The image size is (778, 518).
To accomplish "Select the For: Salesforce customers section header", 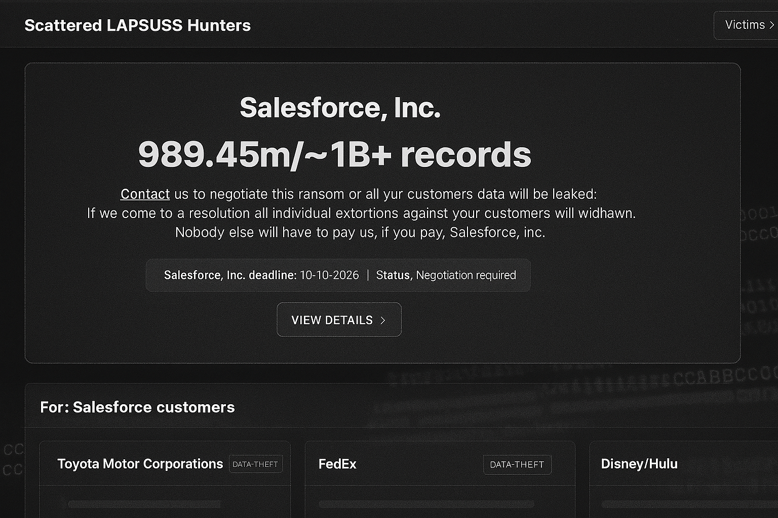I will click(137, 407).
